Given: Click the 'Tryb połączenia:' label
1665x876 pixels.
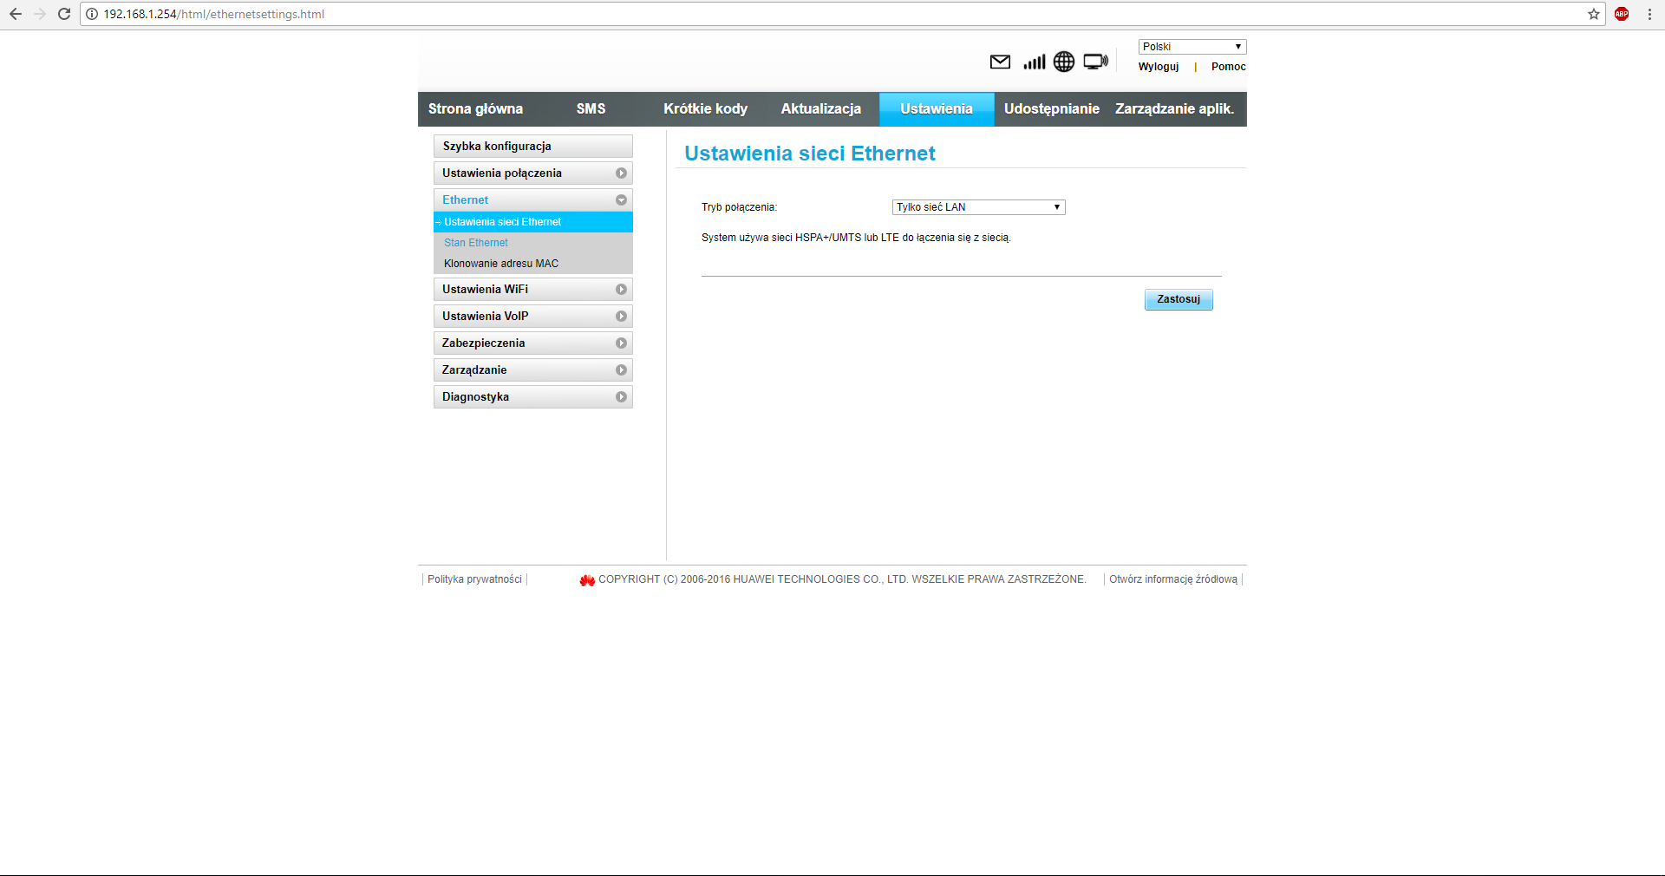Looking at the screenshot, I should pyautogui.click(x=740, y=207).
